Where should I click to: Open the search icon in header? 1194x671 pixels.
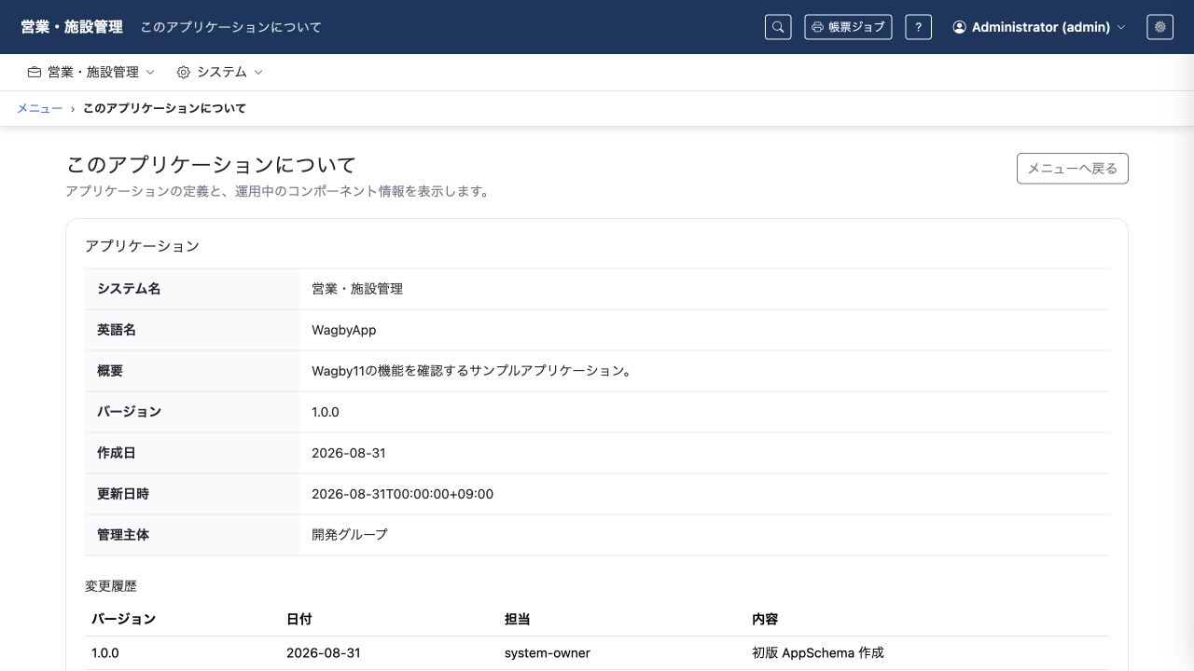778,27
